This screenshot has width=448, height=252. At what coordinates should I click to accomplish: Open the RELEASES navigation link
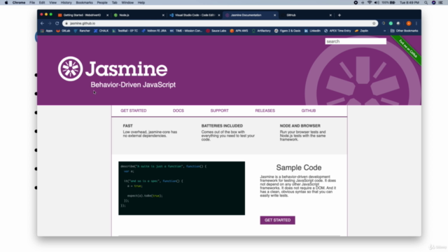[265, 111]
